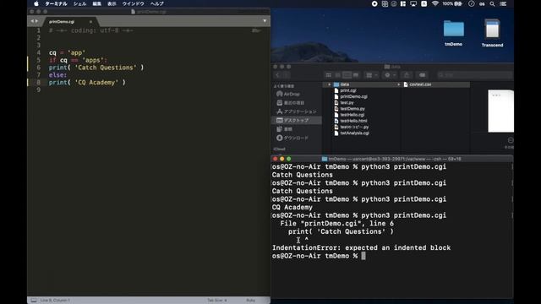Viewport: 541px width, 304px height.
Task: Open the Apple menu
Action: (36, 3)
